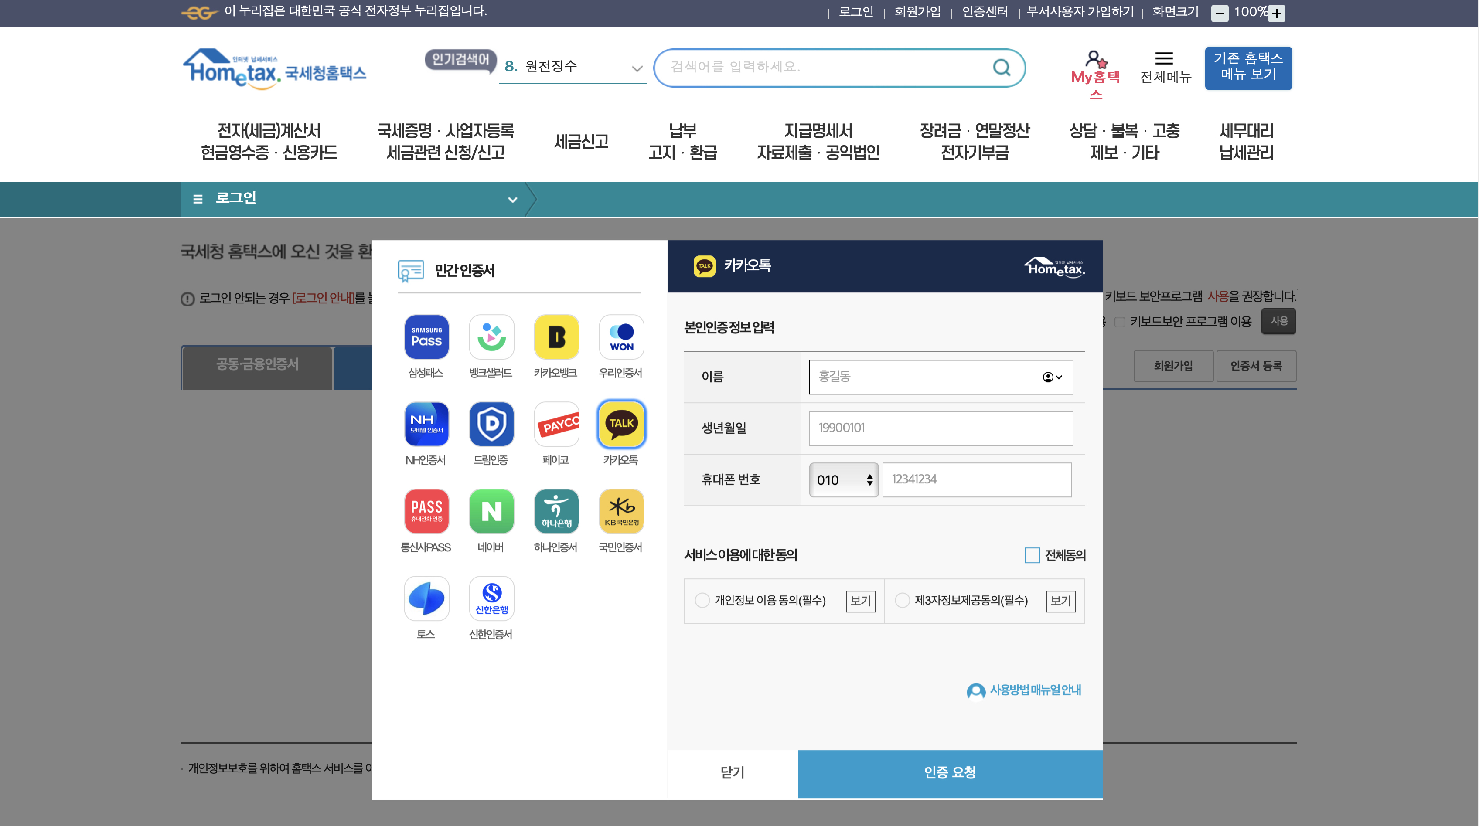Open 국세증명·사업자등록 menu
1479x826 pixels.
[446, 141]
